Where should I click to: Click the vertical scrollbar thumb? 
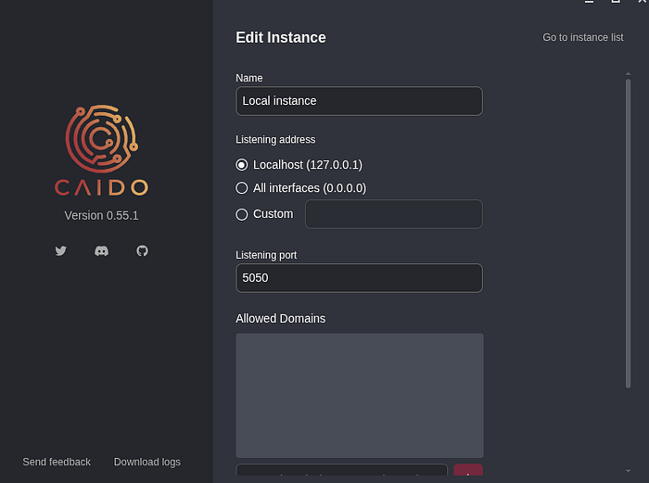tap(628, 234)
